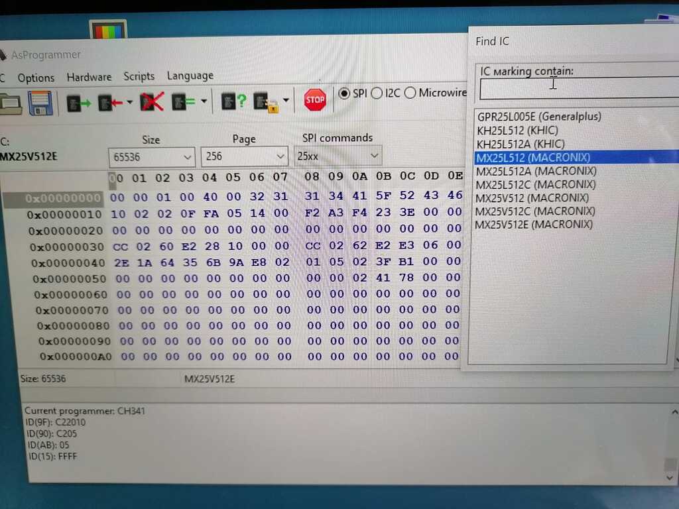
Task: Select the SPI interface mode
Action: pyautogui.click(x=345, y=93)
